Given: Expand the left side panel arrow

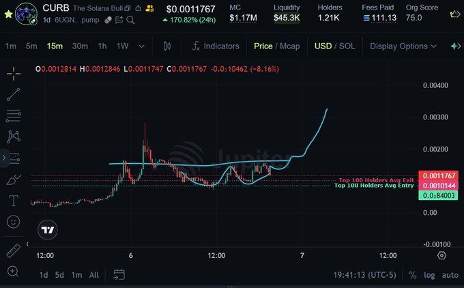Looking at the screenshot, I should coord(4,158).
